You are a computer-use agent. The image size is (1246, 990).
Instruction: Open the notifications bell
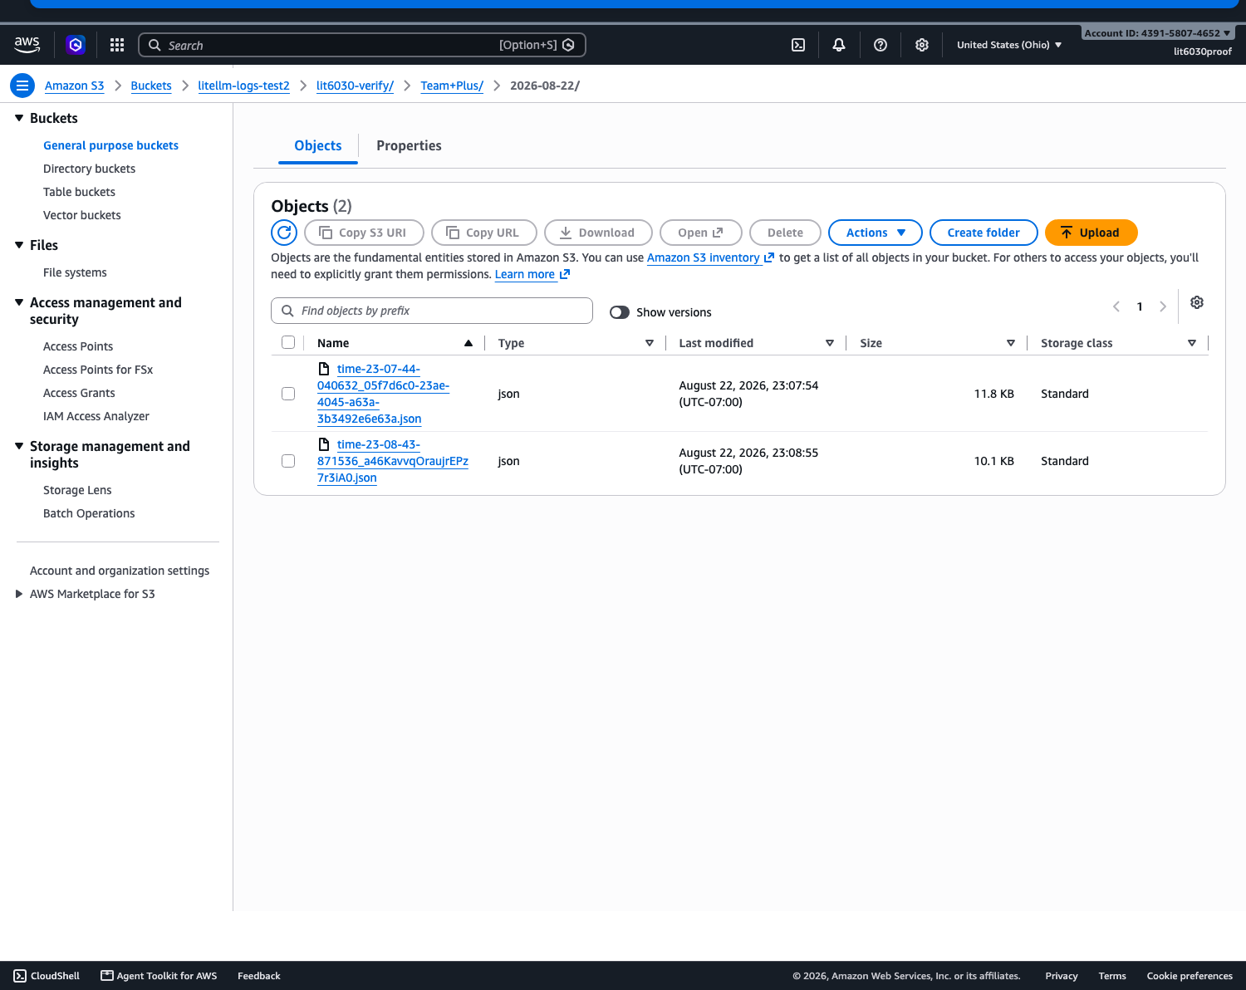(839, 45)
